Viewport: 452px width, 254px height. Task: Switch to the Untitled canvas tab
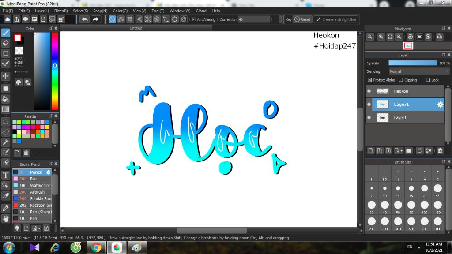point(136,28)
